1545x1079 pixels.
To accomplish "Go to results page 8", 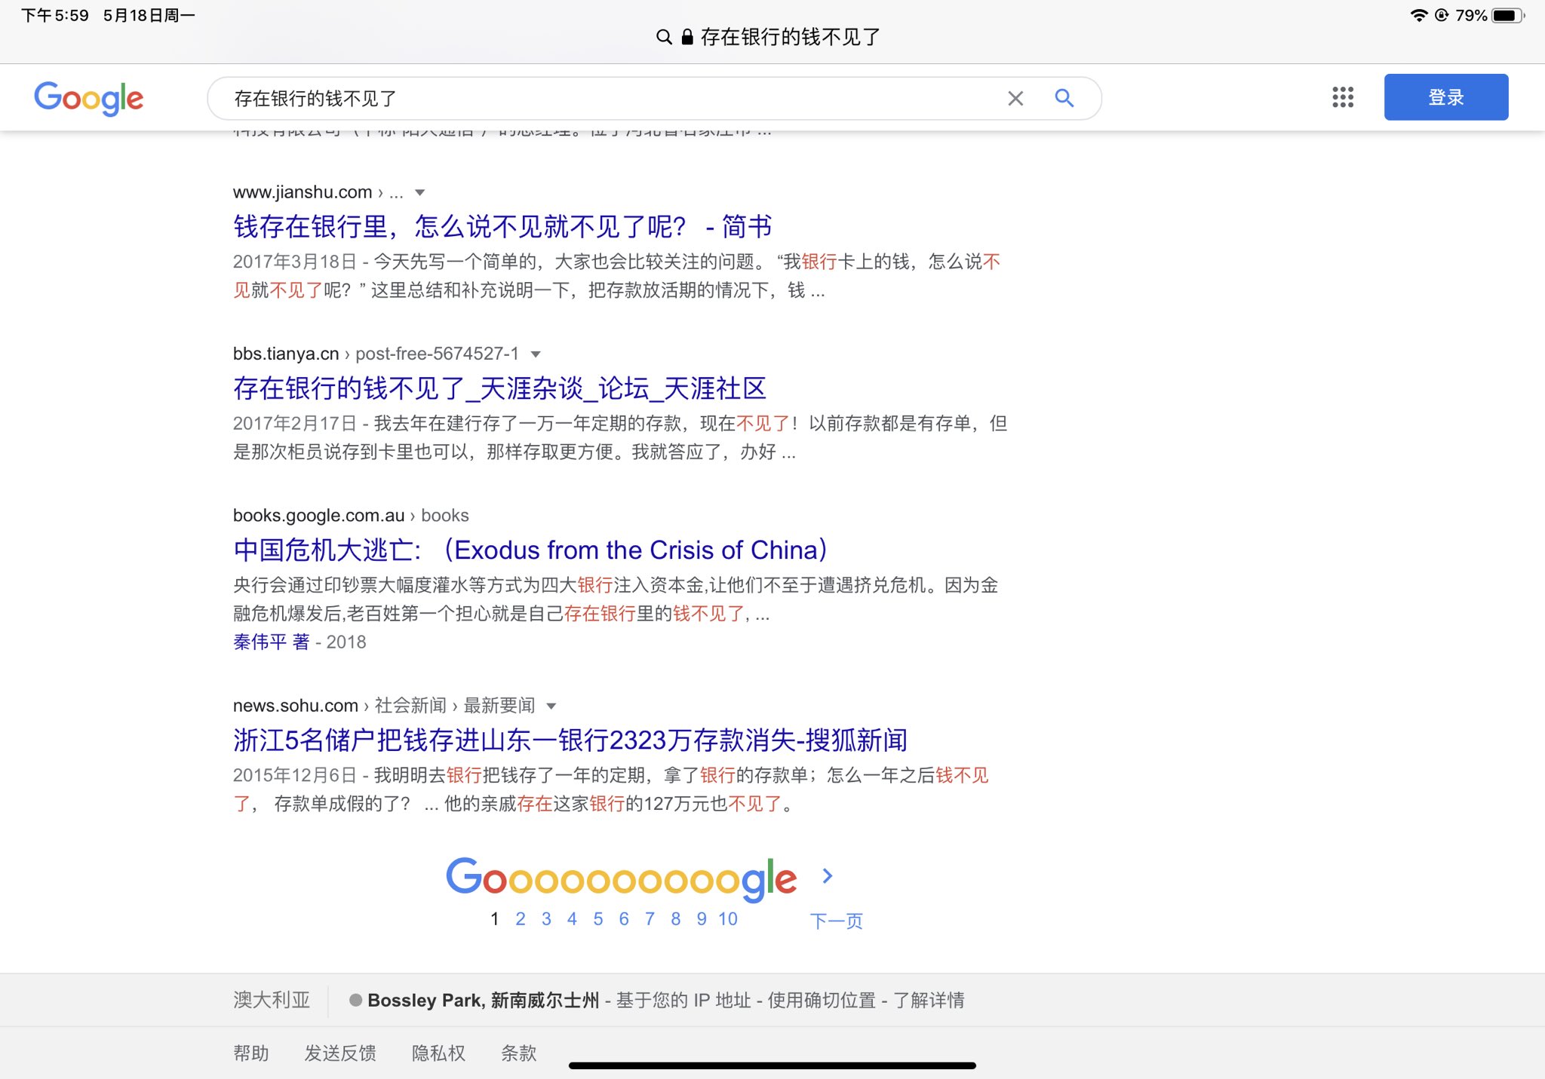I will (676, 918).
